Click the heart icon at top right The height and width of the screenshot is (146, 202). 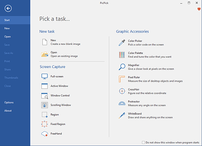(x=199, y=9)
